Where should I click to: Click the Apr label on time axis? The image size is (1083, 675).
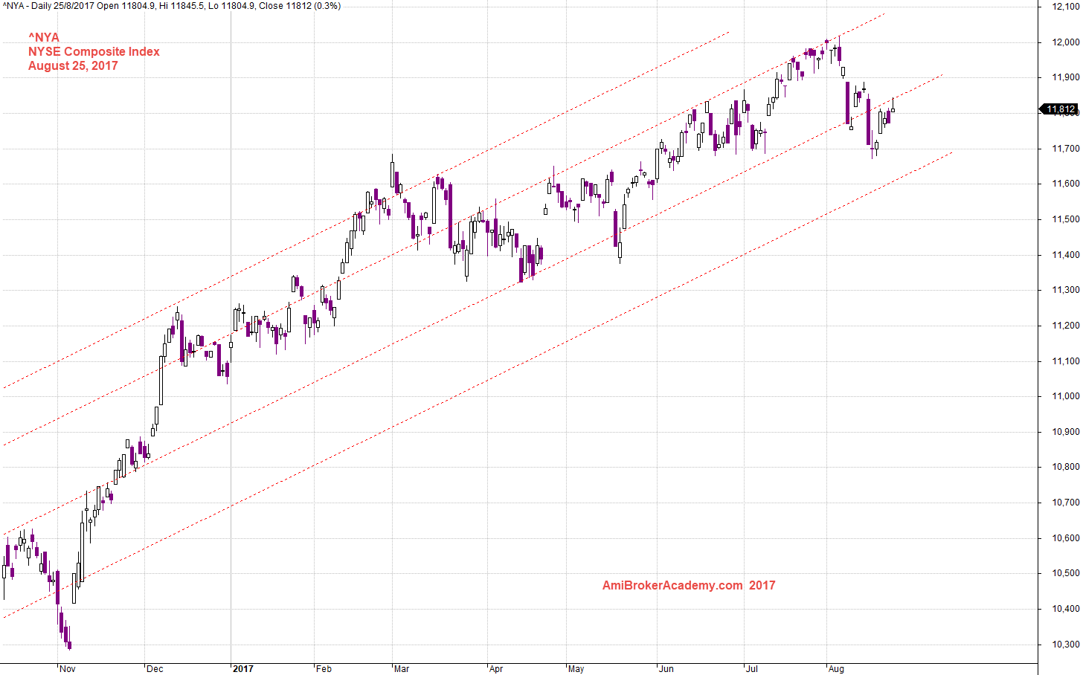[496, 669]
